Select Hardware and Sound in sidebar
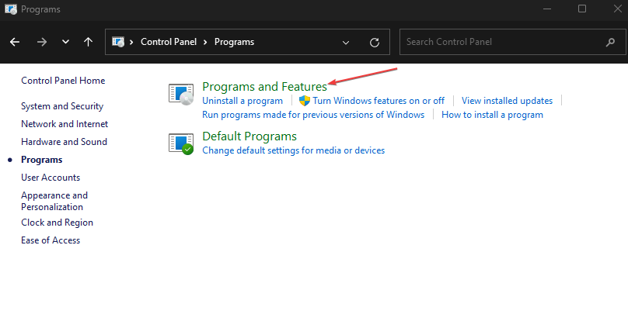This screenshot has height=321, width=628. (x=64, y=142)
